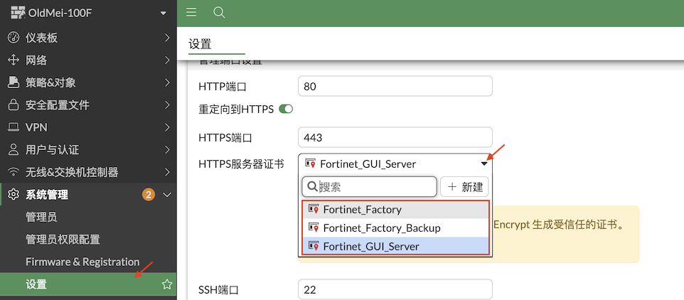The image size is (684, 300).
Task: Open search with the magnifier icon
Action: click(x=219, y=13)
